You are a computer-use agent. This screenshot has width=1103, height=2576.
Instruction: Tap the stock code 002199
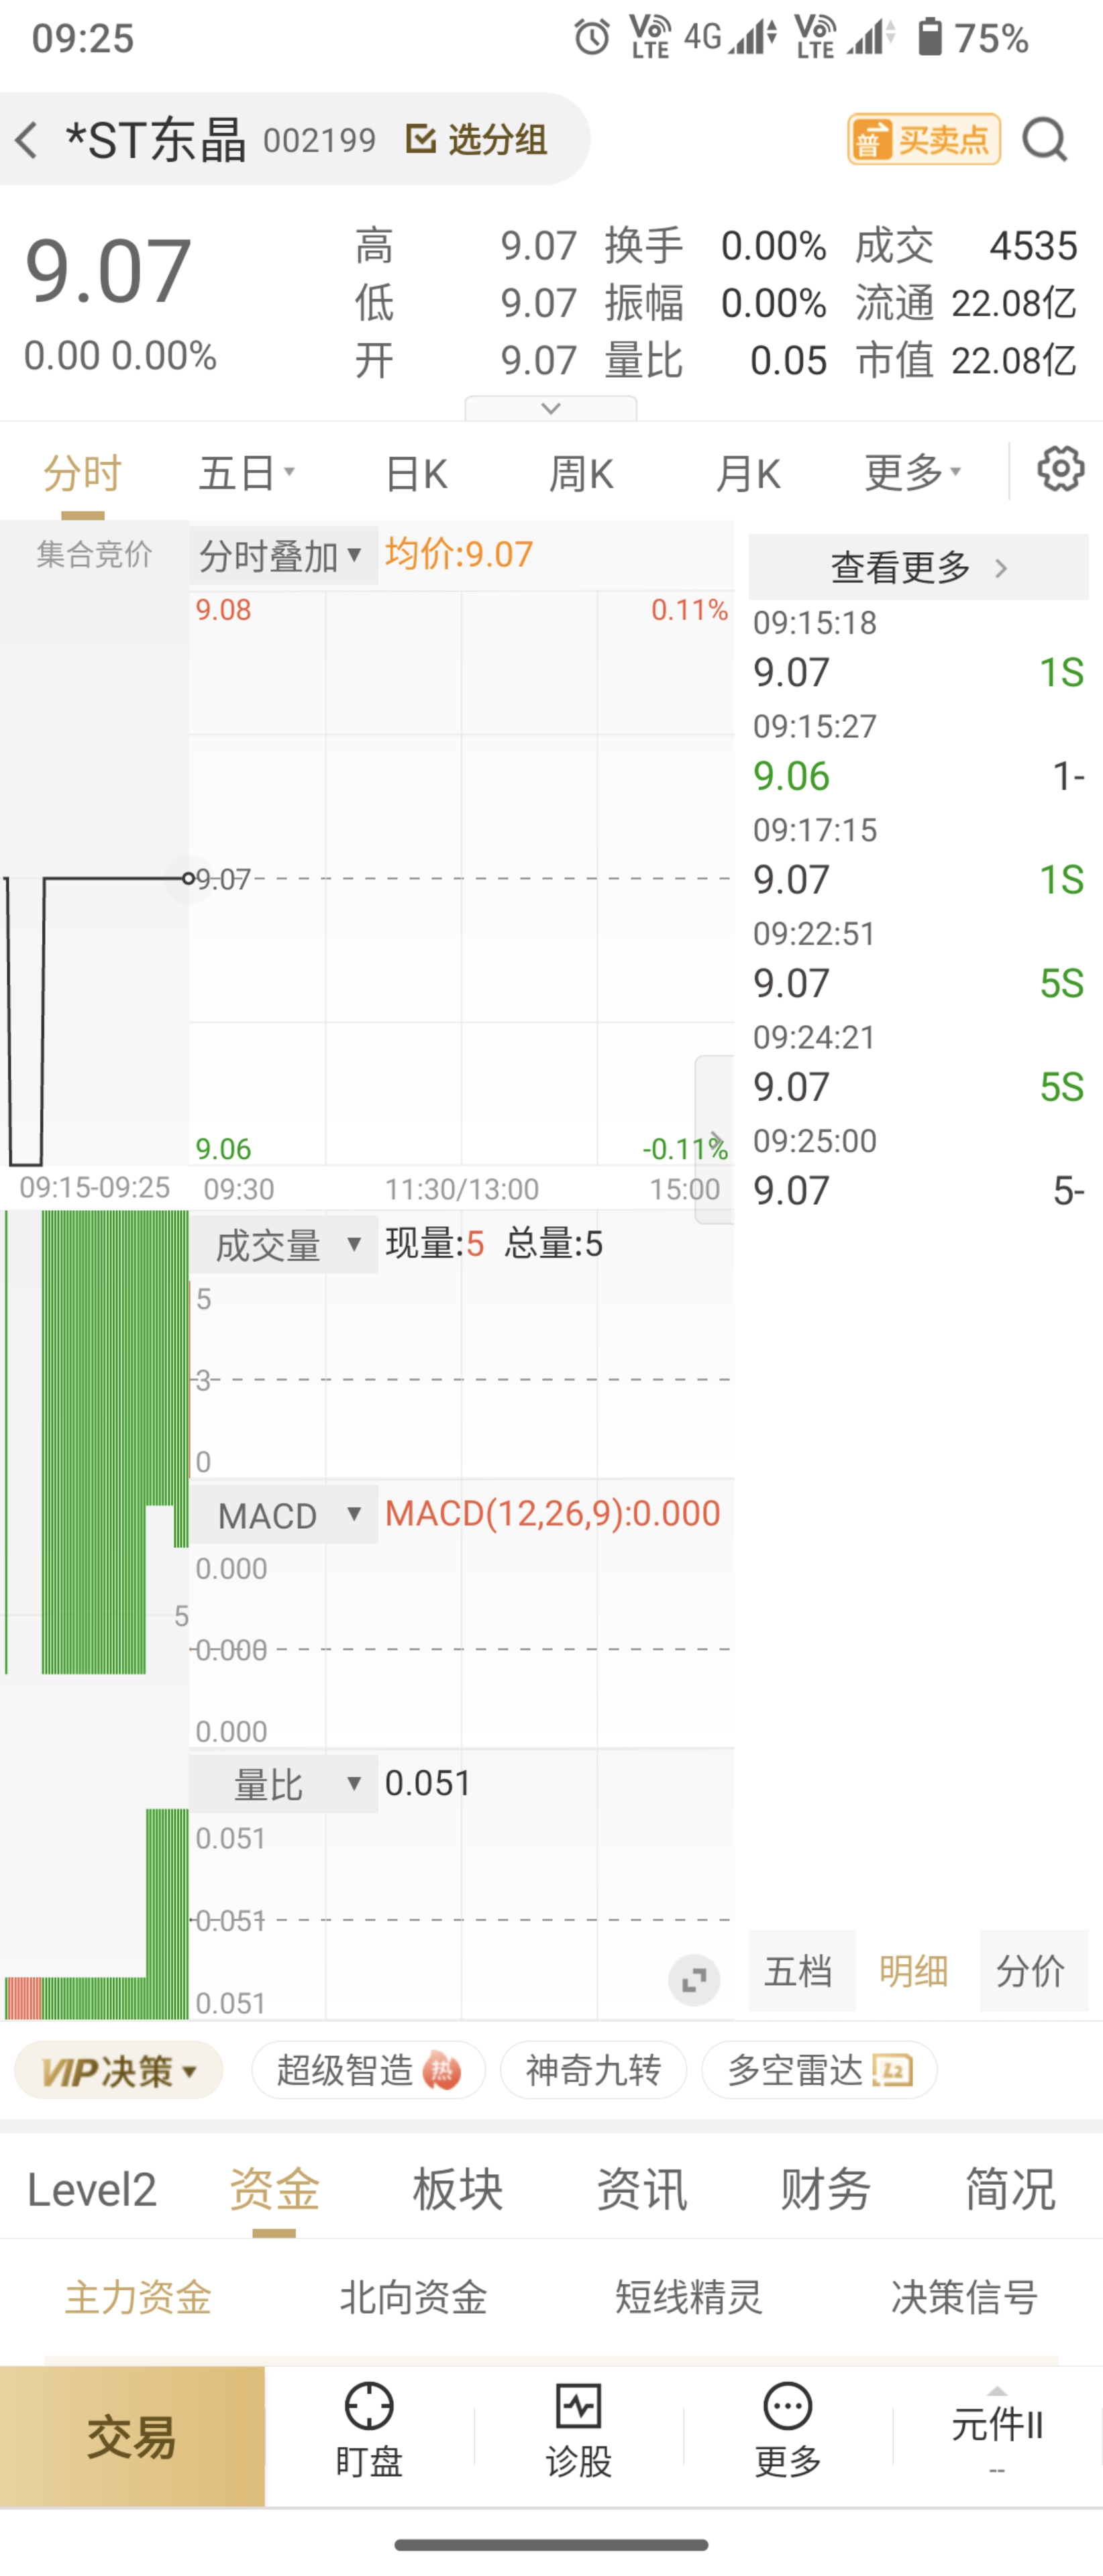[x=319, y=140]
